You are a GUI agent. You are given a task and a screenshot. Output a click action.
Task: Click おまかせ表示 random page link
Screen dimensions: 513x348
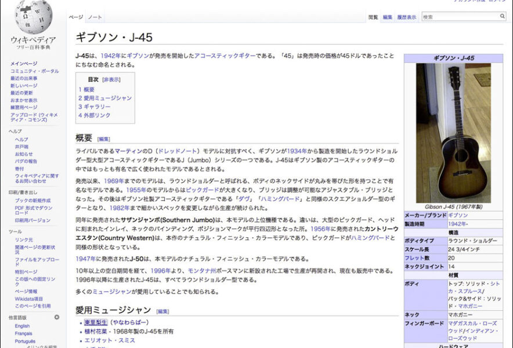click(x=24, y=100)
